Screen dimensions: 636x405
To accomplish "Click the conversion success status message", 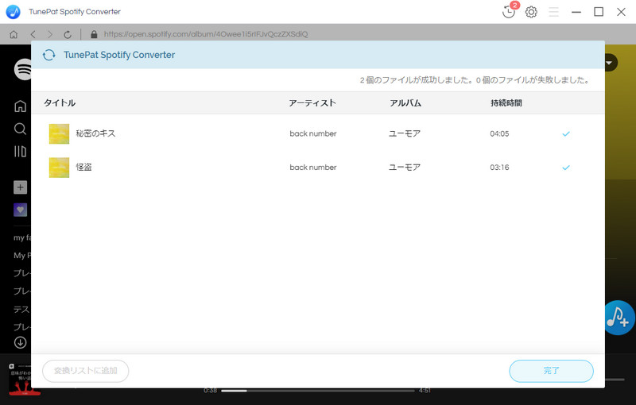I will (474, 80).
